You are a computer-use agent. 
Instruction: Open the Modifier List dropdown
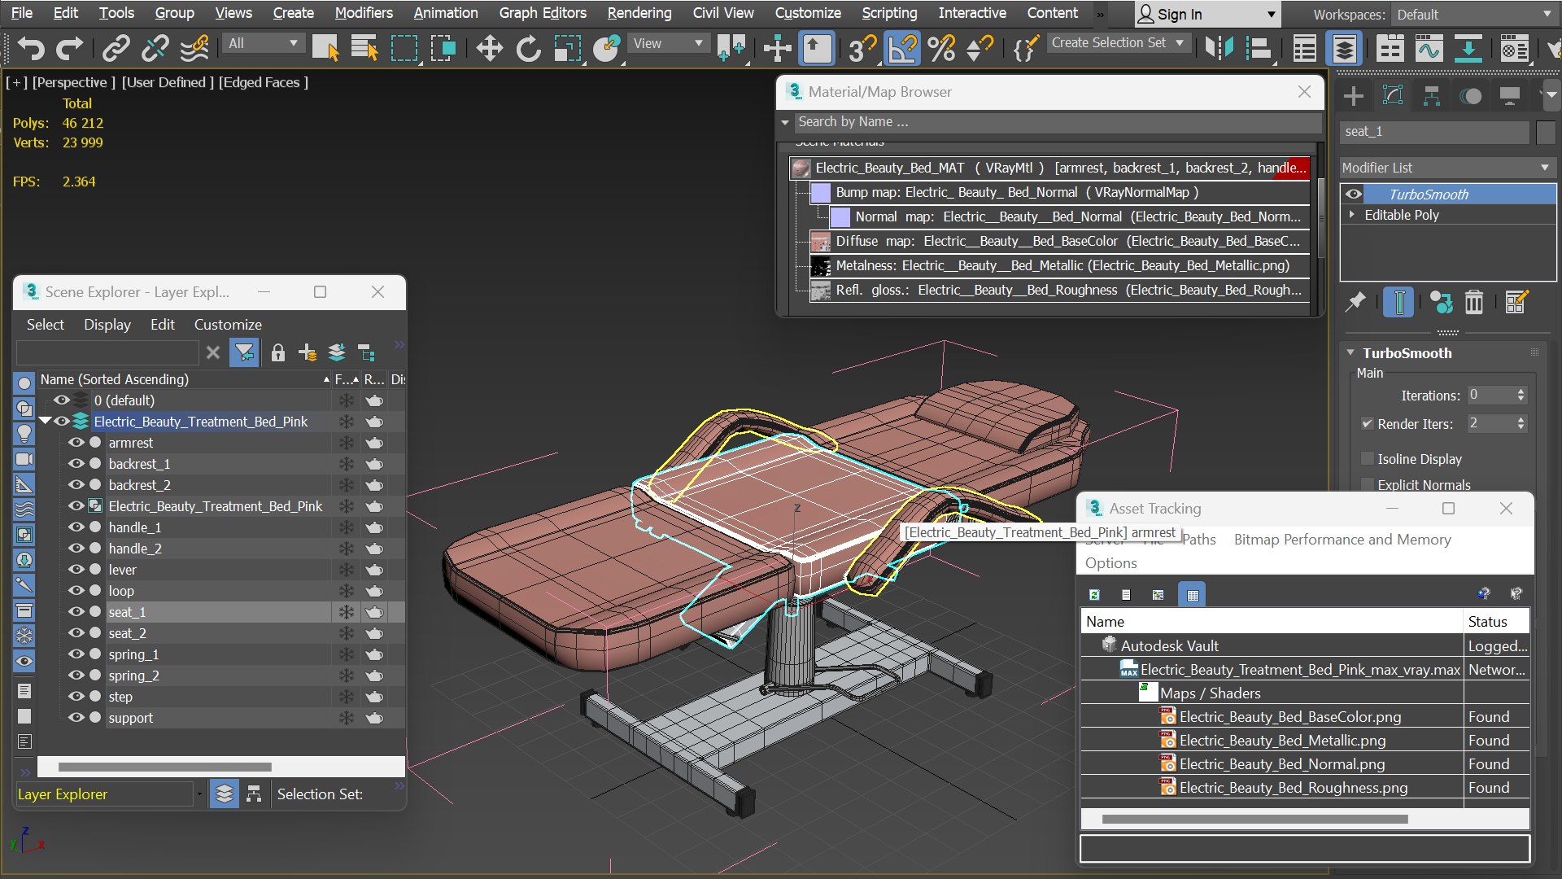pos(1446,168)
